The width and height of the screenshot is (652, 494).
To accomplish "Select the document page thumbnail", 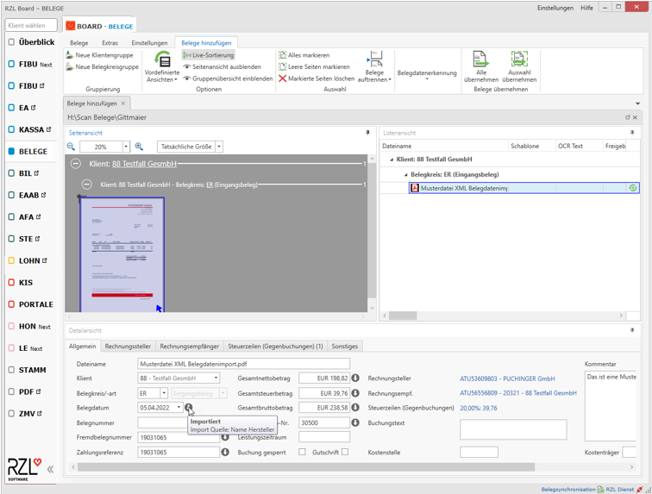I will click(122, 254).
